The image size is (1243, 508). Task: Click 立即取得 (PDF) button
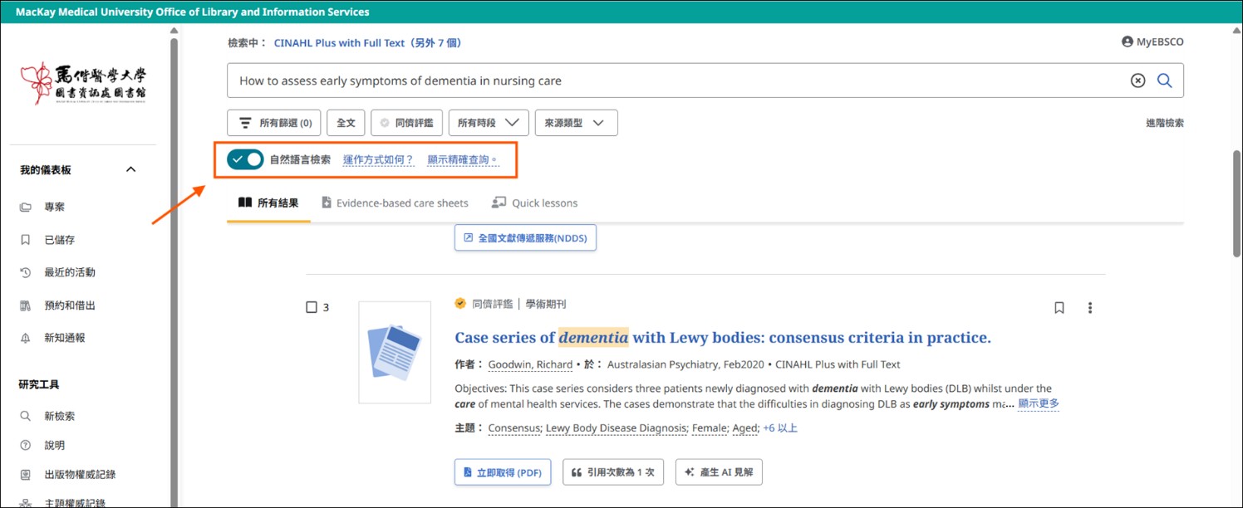click(x=502, y=472)
